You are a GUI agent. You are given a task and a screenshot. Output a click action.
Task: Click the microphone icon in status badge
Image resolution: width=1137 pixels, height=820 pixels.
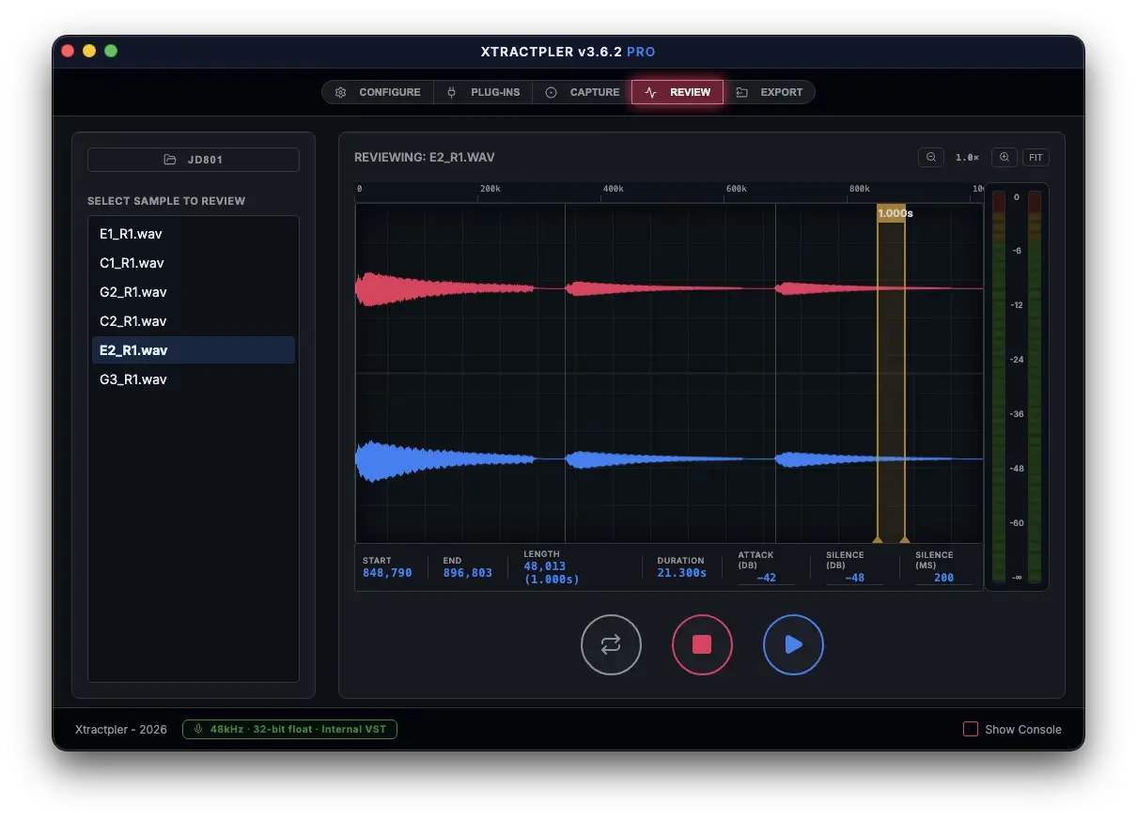pos(198,729)
